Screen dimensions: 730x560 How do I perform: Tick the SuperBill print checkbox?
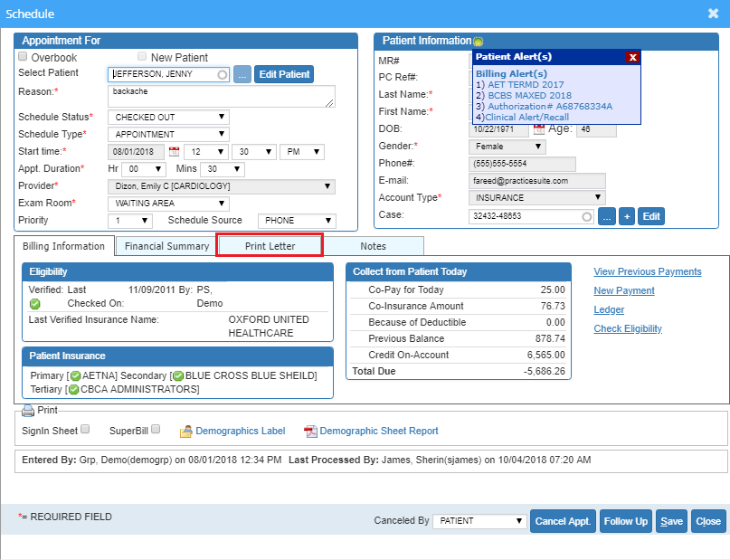pos(156,430)
